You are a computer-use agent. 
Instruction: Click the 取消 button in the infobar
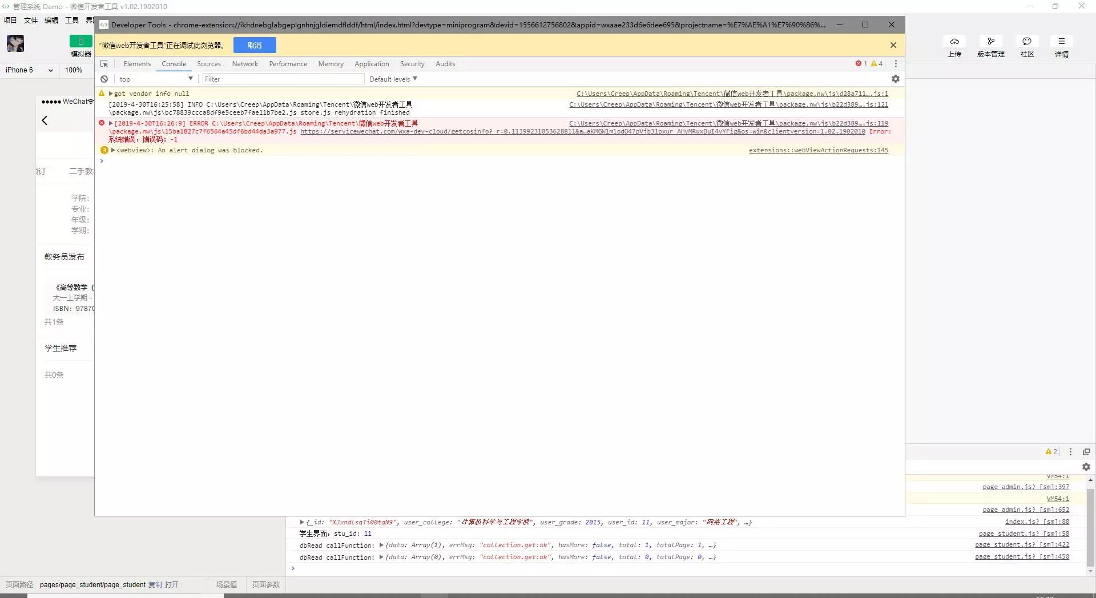[255, 45]
